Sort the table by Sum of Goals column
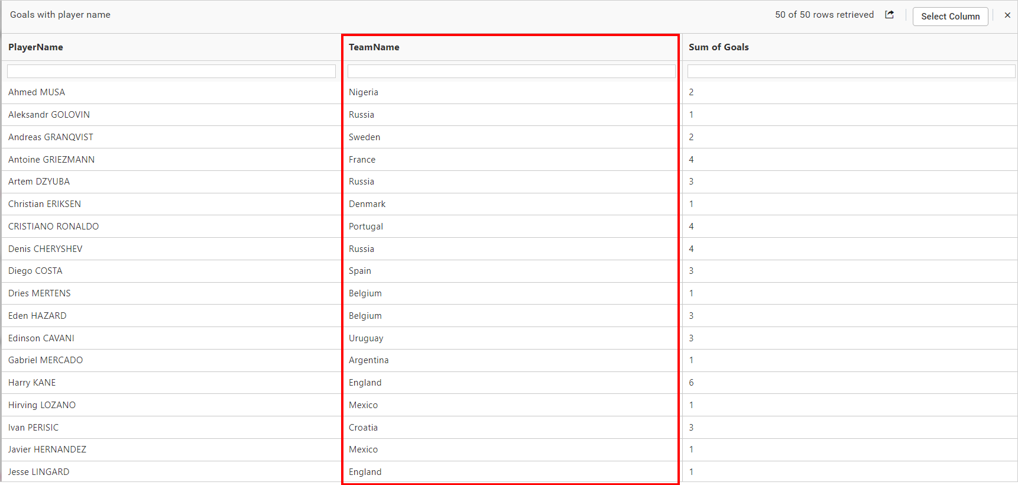 [x=719, y=47]
